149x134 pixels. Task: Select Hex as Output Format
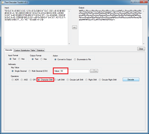click(x=44, y=59)
